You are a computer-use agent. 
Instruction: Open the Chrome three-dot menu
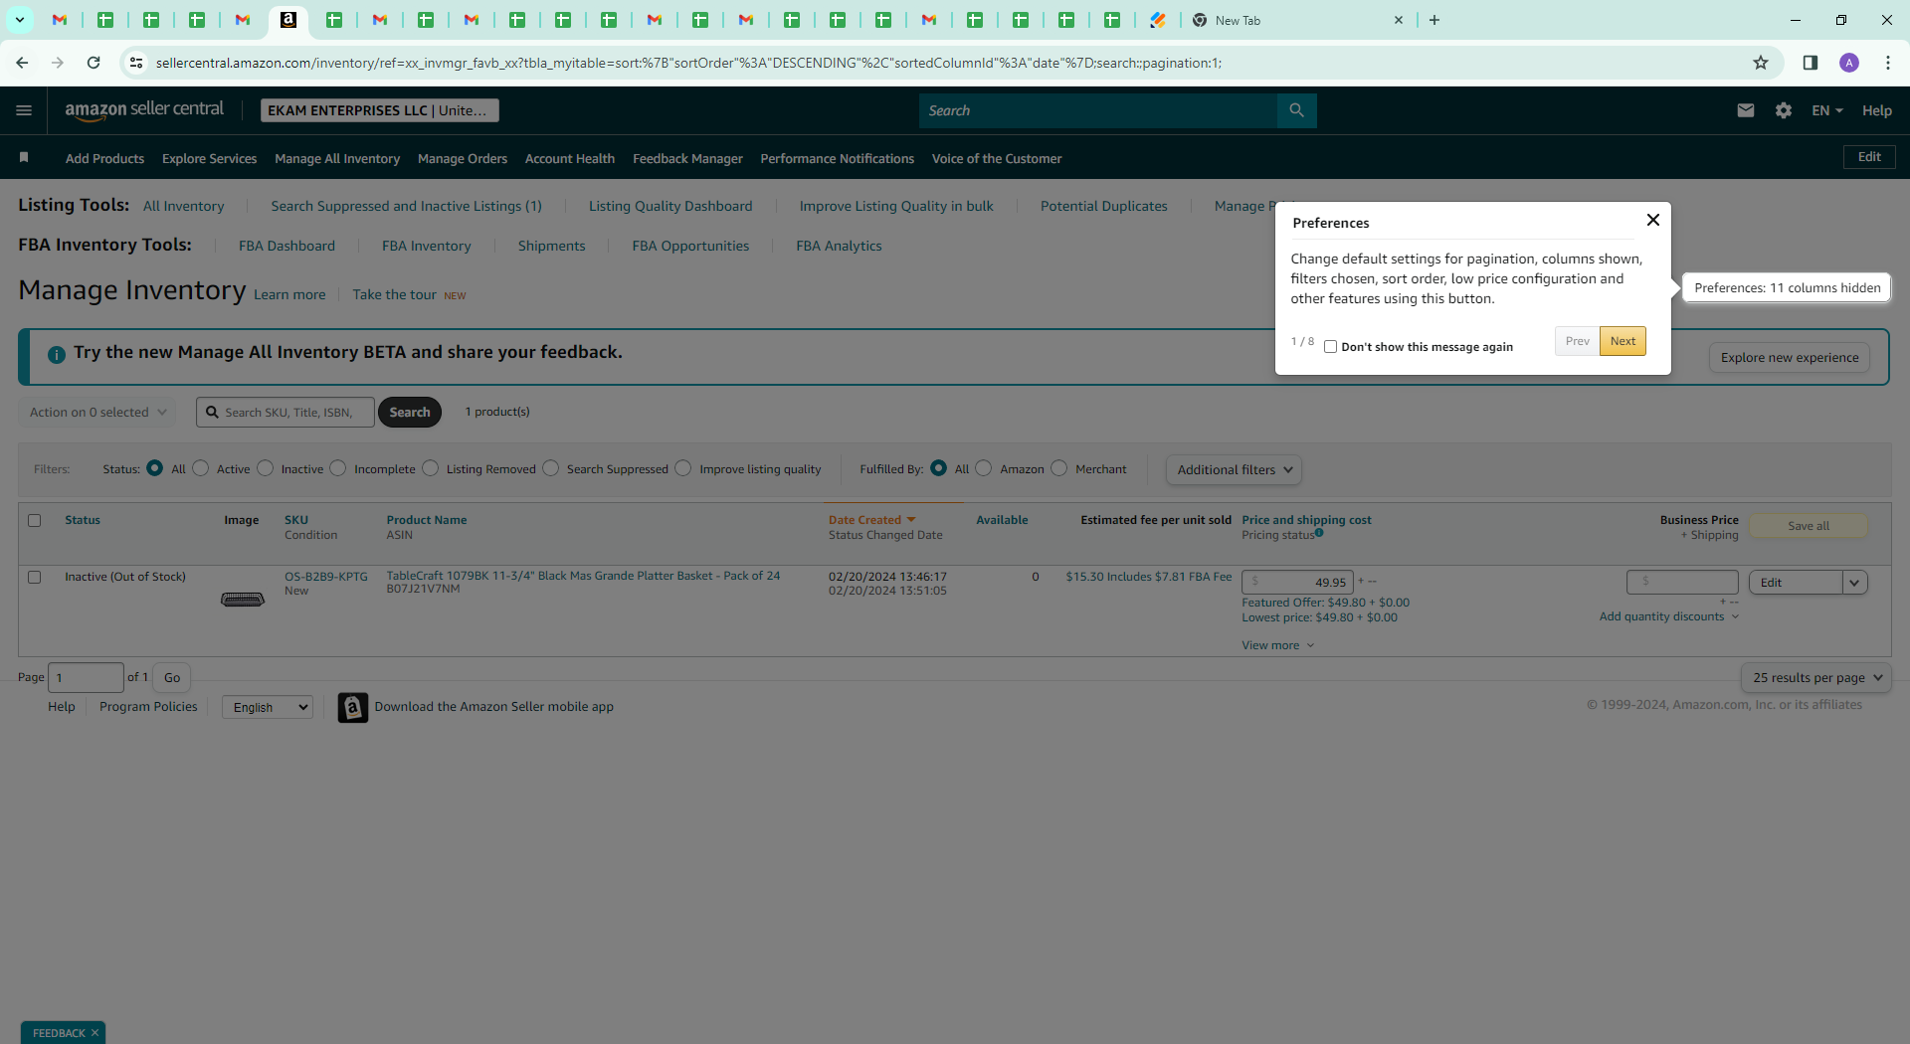click(1888, 63)
